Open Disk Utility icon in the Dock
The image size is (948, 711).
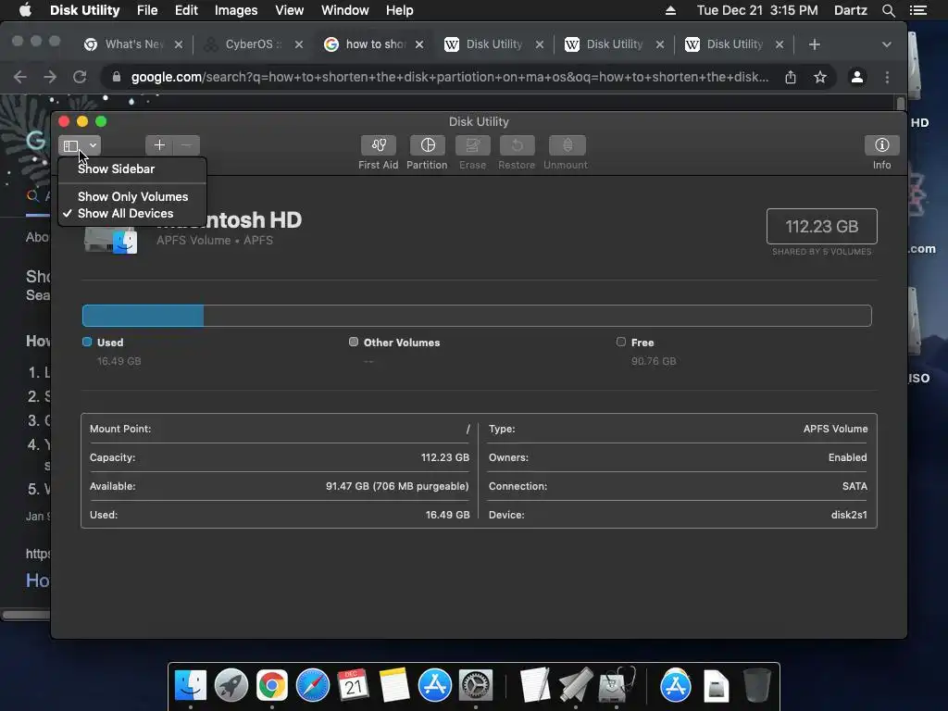[616, 686]
